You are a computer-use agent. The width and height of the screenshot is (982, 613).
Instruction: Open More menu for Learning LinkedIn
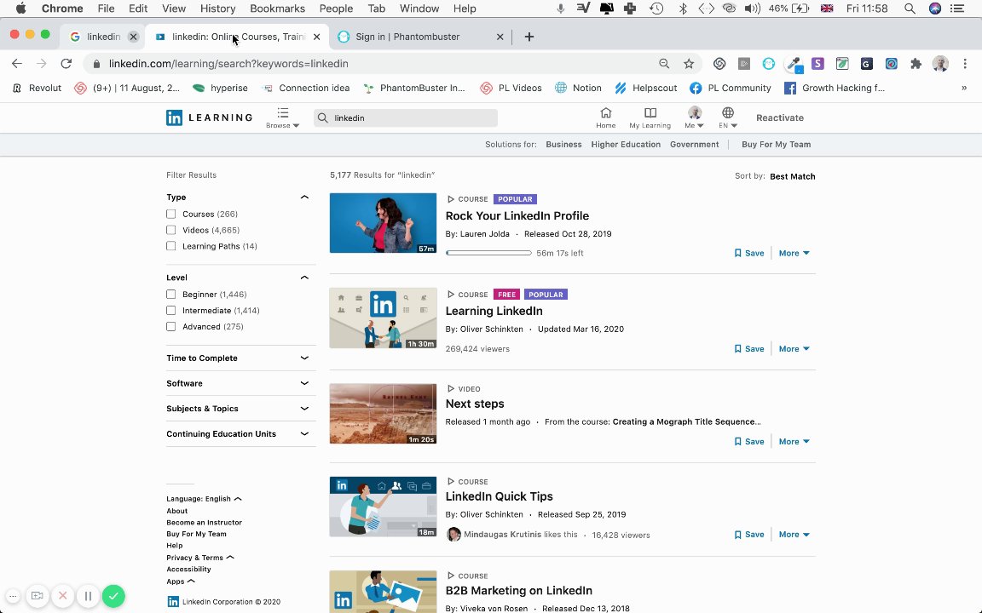tap(794, 349)
